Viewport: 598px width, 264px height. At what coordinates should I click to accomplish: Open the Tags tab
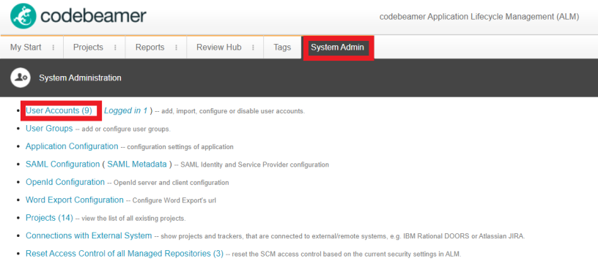(282, 48)
